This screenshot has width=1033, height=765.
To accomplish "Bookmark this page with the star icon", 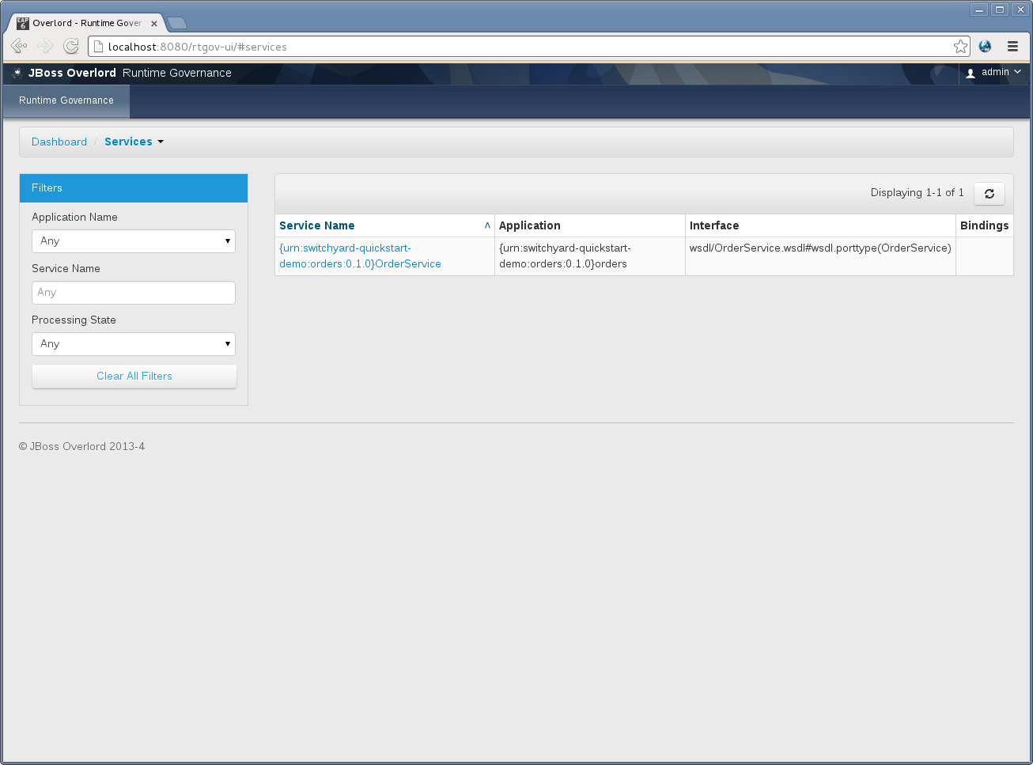I will 959,46.
